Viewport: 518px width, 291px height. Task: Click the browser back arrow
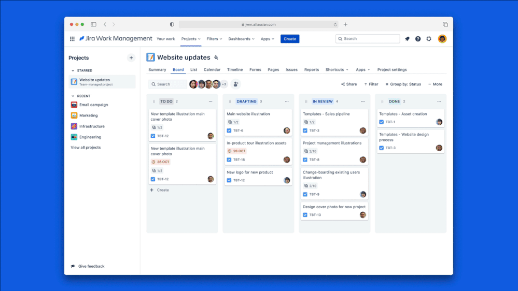tap(105, 24)
